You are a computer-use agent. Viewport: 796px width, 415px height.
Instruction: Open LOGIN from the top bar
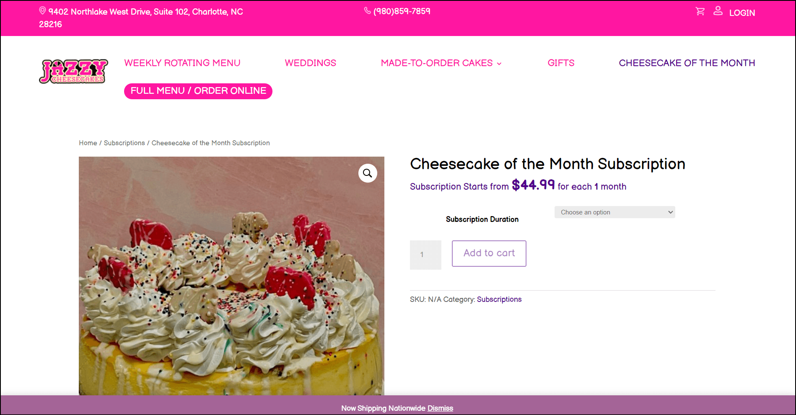pyautogui.click(x=742, y=13)
